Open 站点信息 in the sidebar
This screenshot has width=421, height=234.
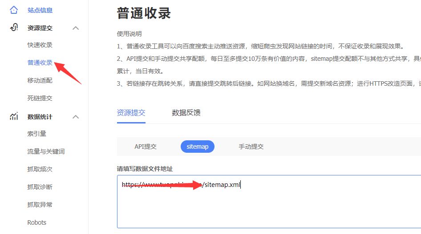40,10
